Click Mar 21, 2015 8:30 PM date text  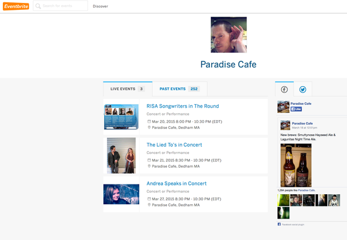(187, 160)
